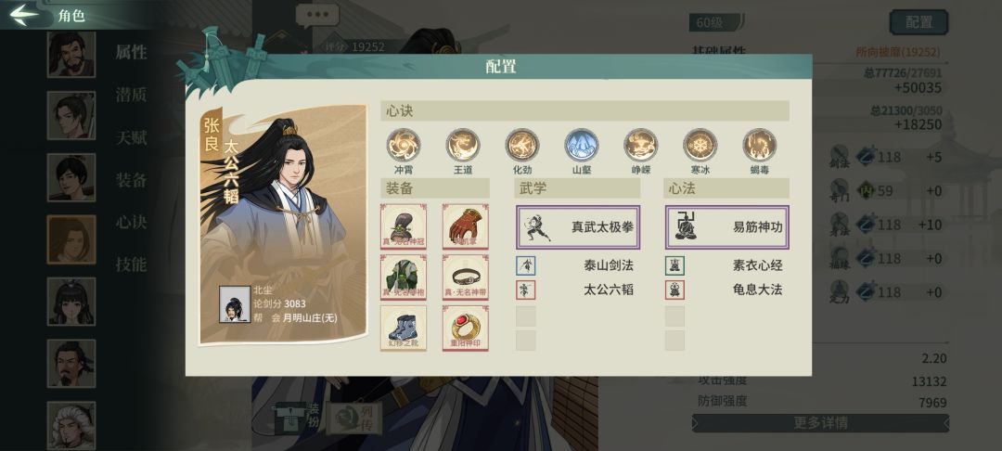Choose the blue 山壑 mountain icon
The width and height of the screenshot is (1002, 451).
pos(582,145)
